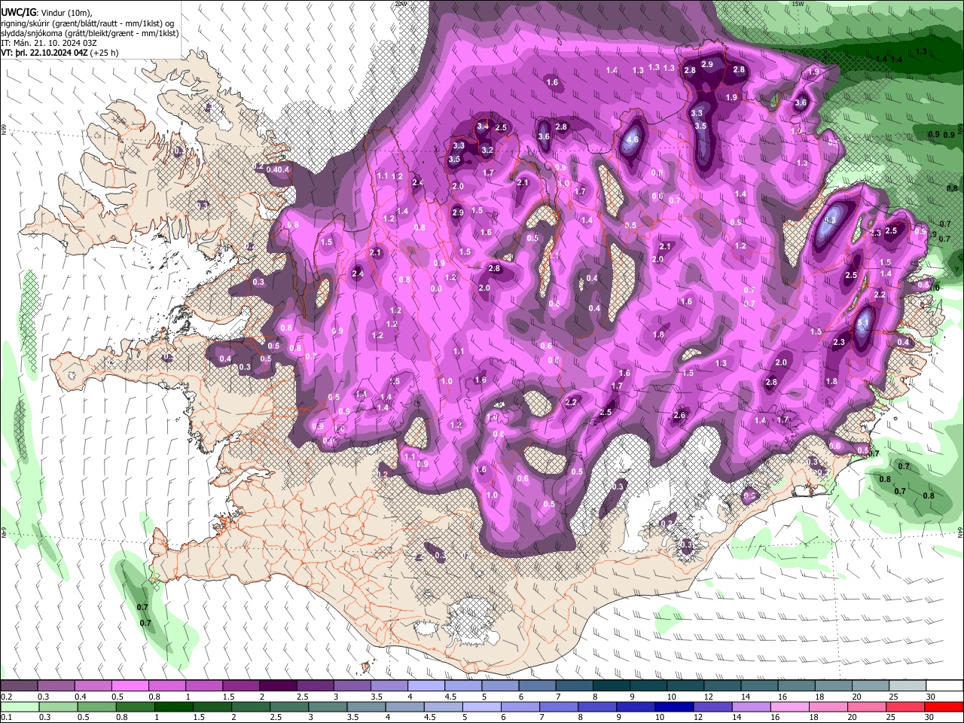964x723 pixels.
Task: Click the grayish-purple swatch labeled 0.2
Action: [19, 686]
